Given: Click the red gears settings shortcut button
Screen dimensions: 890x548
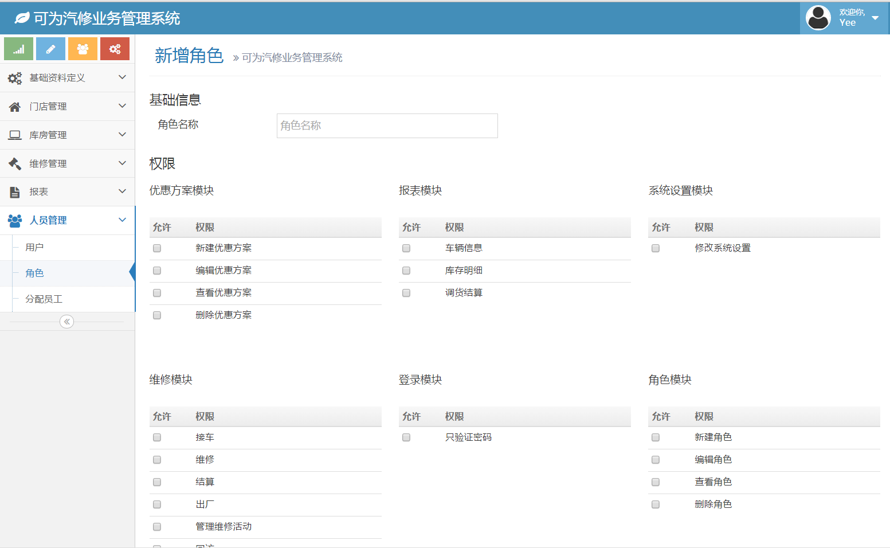Looking at the screenshot, I should pyautogui.click(x=115, y=49).
